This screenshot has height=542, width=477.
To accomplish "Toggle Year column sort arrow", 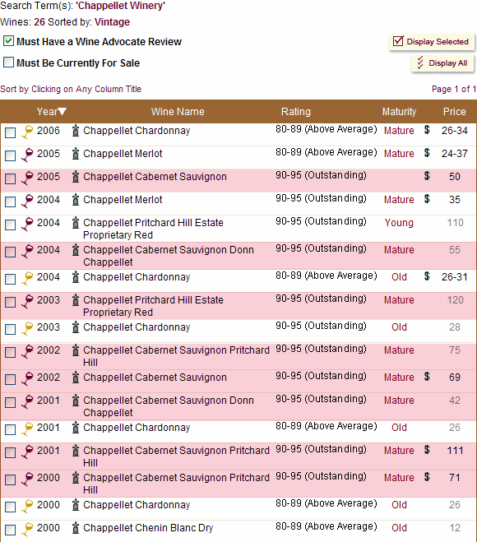I will coord(63,112).
